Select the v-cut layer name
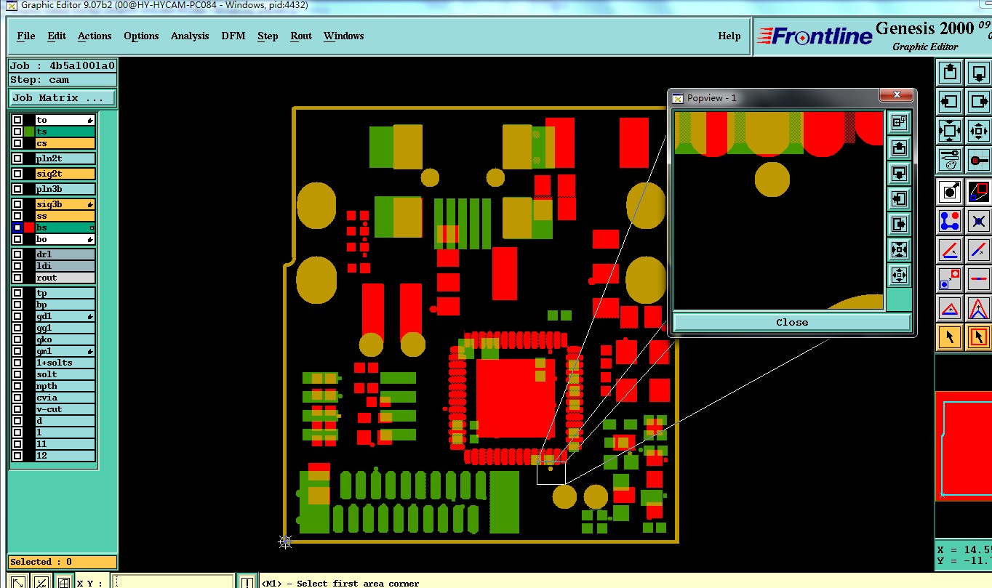 (x=65, y=409)
